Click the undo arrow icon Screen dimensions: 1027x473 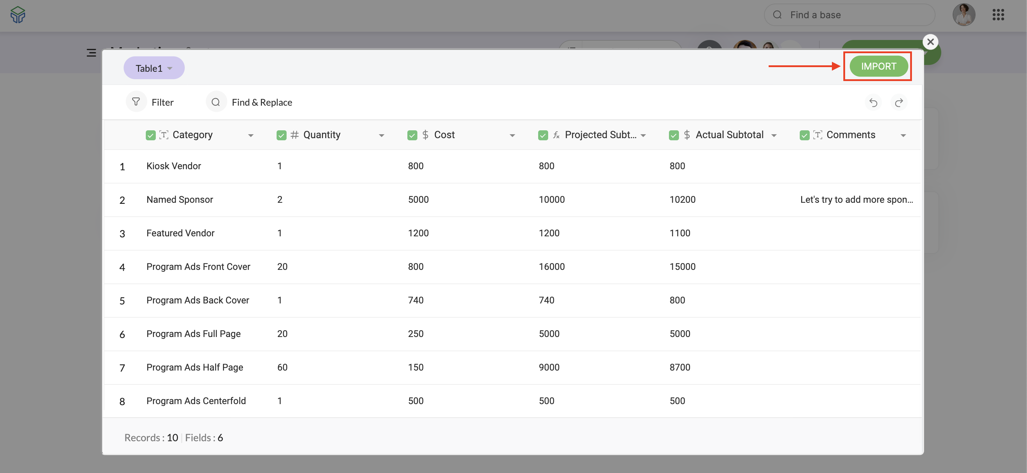click(873, 103)
